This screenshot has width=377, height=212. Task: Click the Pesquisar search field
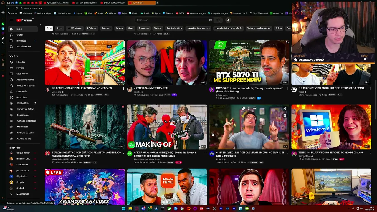click(172, 20)
